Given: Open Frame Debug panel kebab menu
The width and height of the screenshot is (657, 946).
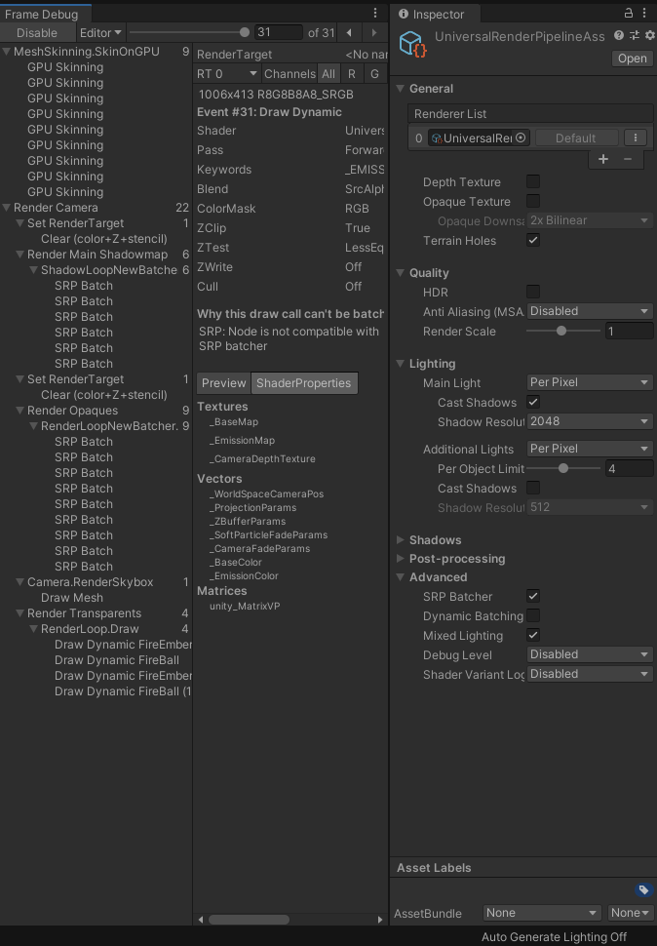Looking at the screenshot, I should pos(375,13).
